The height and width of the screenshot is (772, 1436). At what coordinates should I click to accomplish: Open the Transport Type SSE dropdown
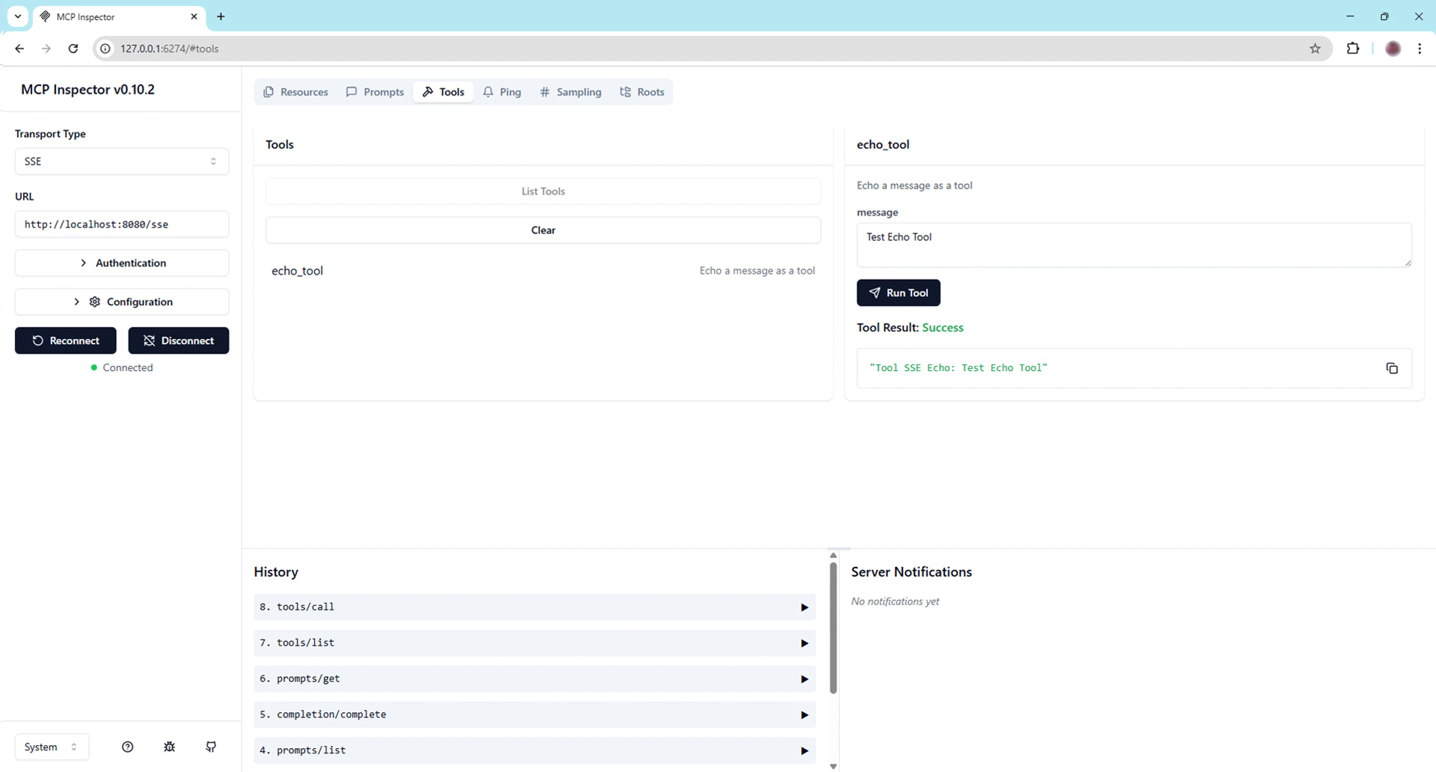click(x=122, y=162)
